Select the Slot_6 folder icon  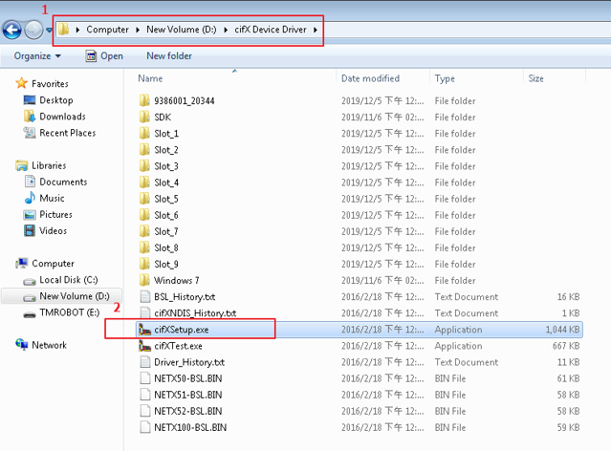point(144,215)
